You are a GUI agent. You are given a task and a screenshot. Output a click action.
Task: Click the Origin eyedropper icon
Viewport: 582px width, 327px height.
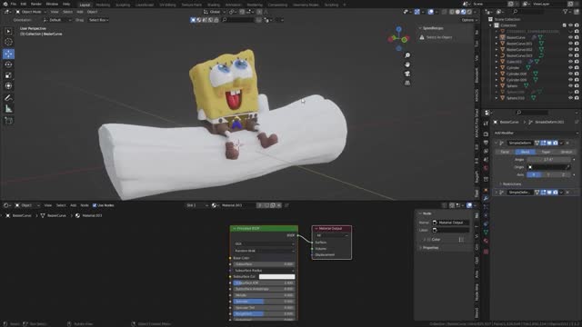coord(567,167)
